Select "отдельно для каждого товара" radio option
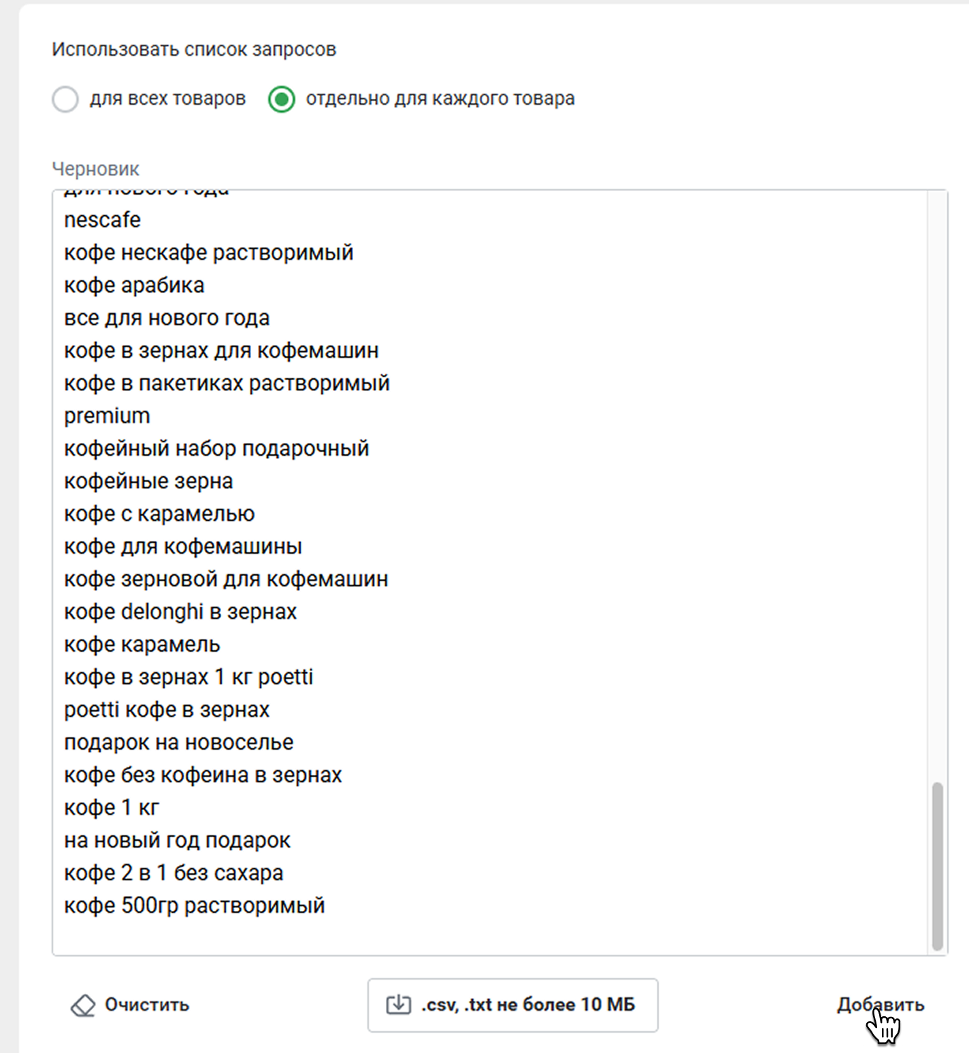The image size is (969, 1053). coord(282,99)
